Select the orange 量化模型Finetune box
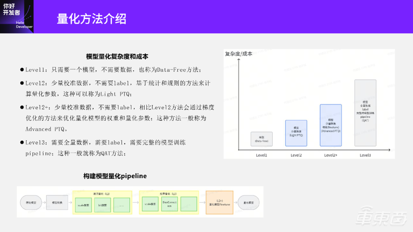The height and width of the screenshot is (232, 413). tap(219, 203)
